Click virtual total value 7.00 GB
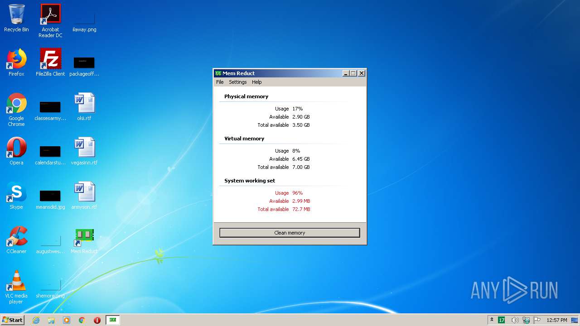This screenshot has width=580, height=326. pyautogui.click(x=301, y=167)
